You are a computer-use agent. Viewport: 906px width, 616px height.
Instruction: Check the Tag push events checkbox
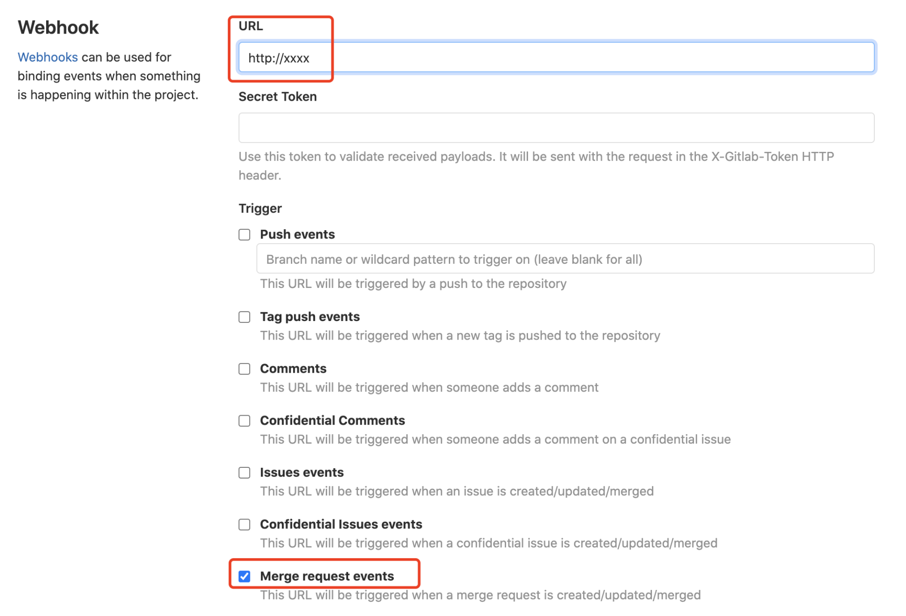244,317
